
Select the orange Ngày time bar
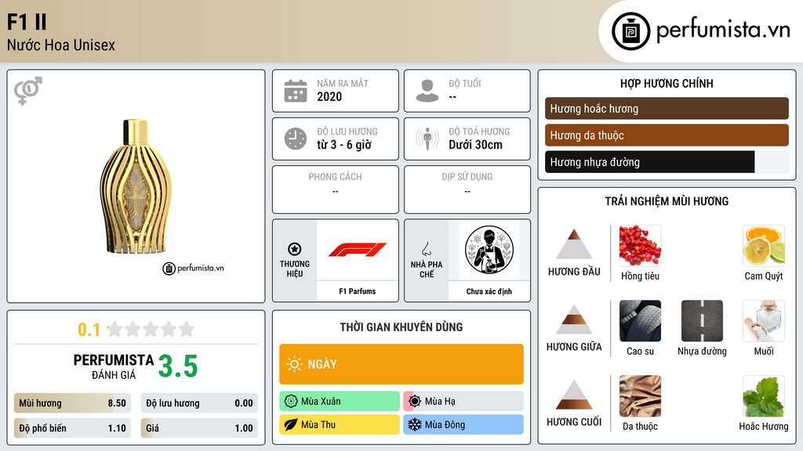tap(401, 364)
